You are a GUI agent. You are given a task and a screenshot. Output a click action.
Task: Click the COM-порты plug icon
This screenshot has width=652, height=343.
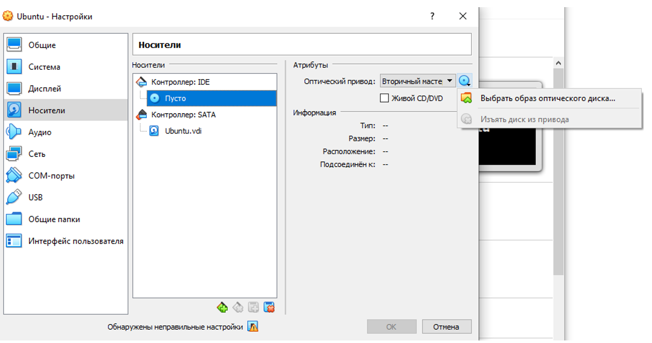pyautogui.click(x=14, y=176)
